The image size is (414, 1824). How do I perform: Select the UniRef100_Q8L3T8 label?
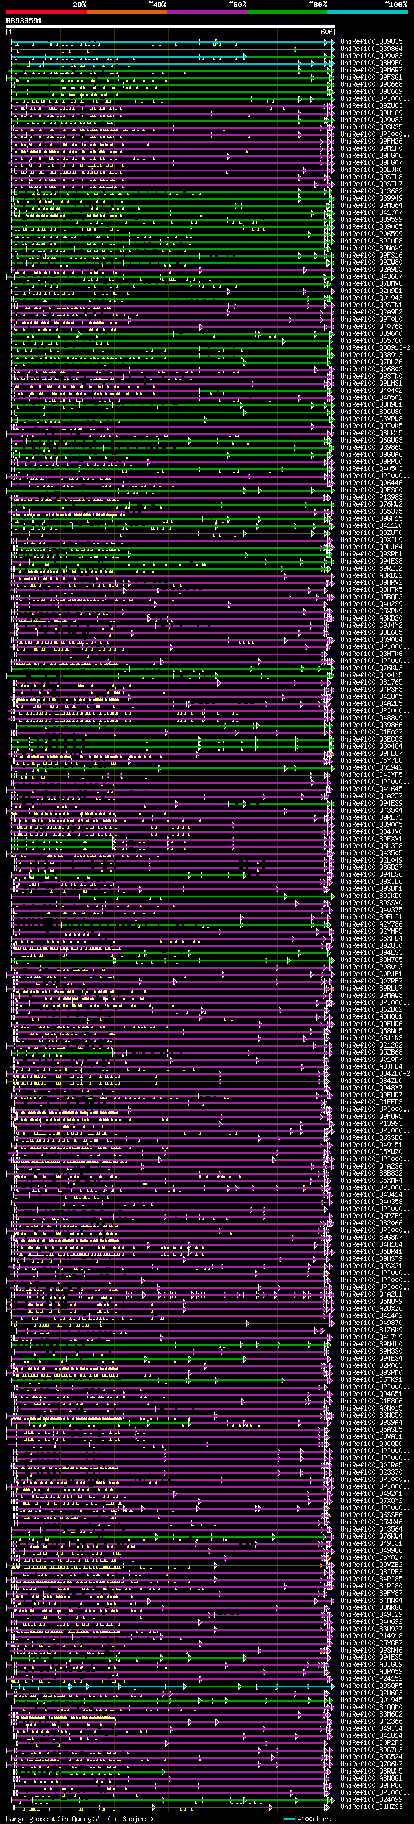pyautogui.click(x=371, y=846)
